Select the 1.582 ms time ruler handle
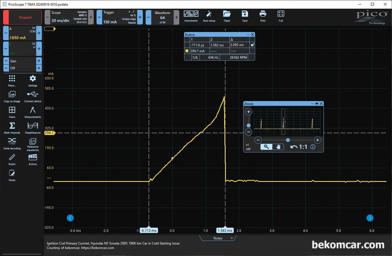Screen dimensions: 392x256 tap(225, 230)
